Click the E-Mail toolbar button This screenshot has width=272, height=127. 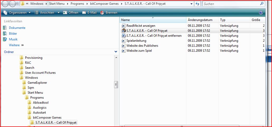[89, 13]
